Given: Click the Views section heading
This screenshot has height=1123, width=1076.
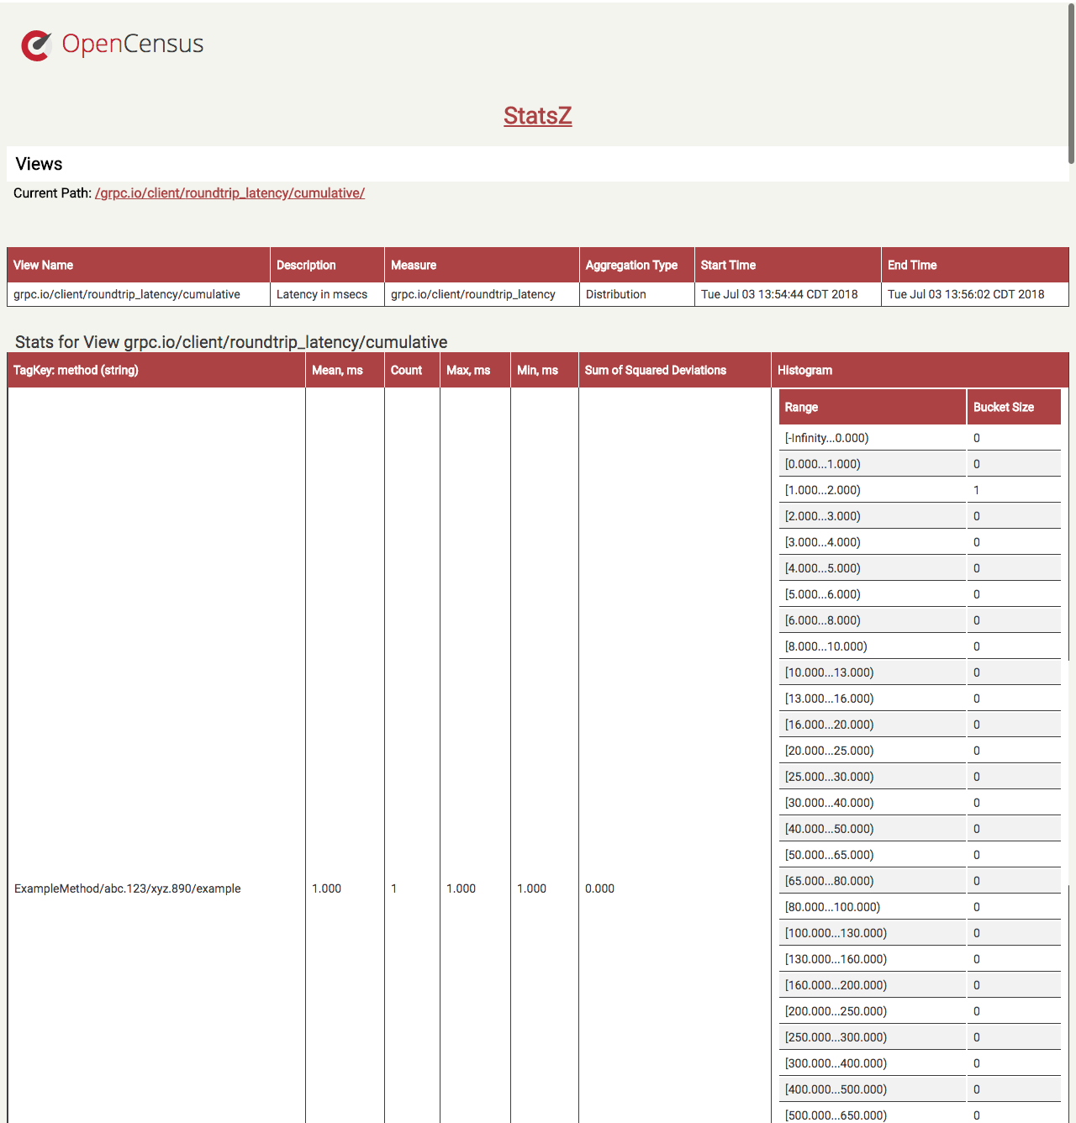Looking at the screenshot, I should pos(39,164).
